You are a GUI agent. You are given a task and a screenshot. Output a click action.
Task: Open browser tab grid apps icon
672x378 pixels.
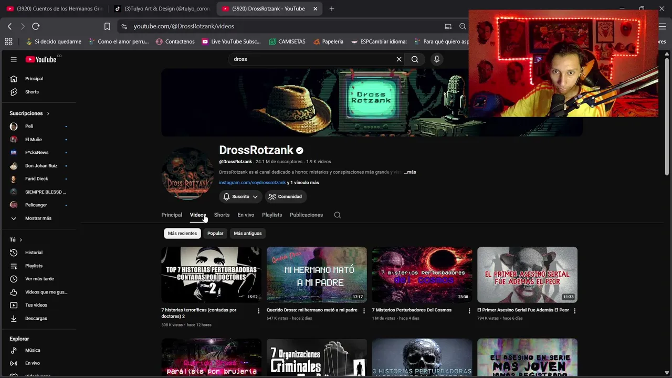tap(8, 41)
